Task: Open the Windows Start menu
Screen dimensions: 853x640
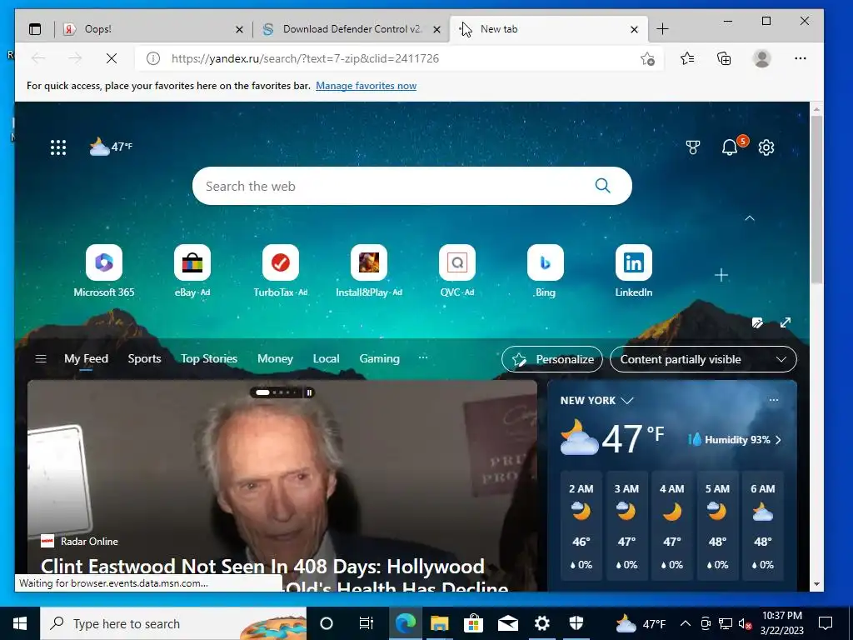Action: click(20, 623)
